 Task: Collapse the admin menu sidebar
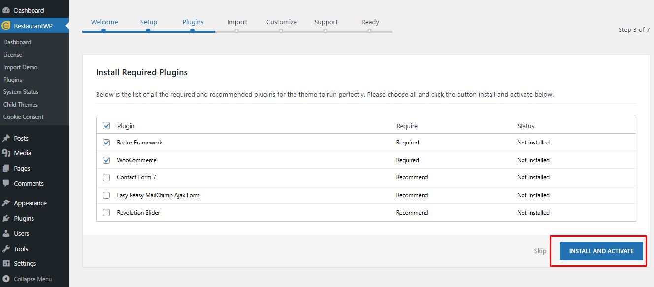(28, 279)
